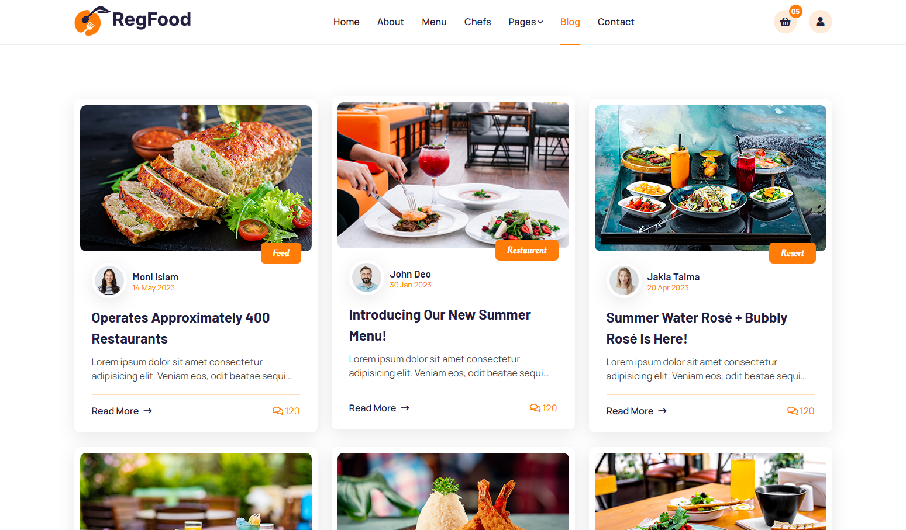Select the Contact menu item
Screen dimensions: 906x530
click(x=616, y=22)
